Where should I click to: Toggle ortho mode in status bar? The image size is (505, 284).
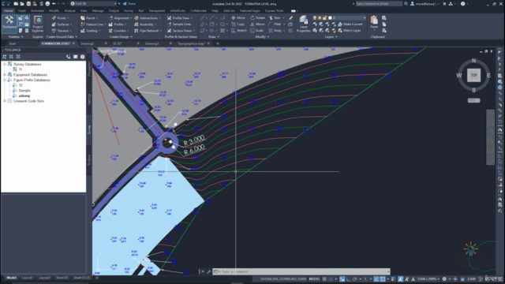coord(349,279)
